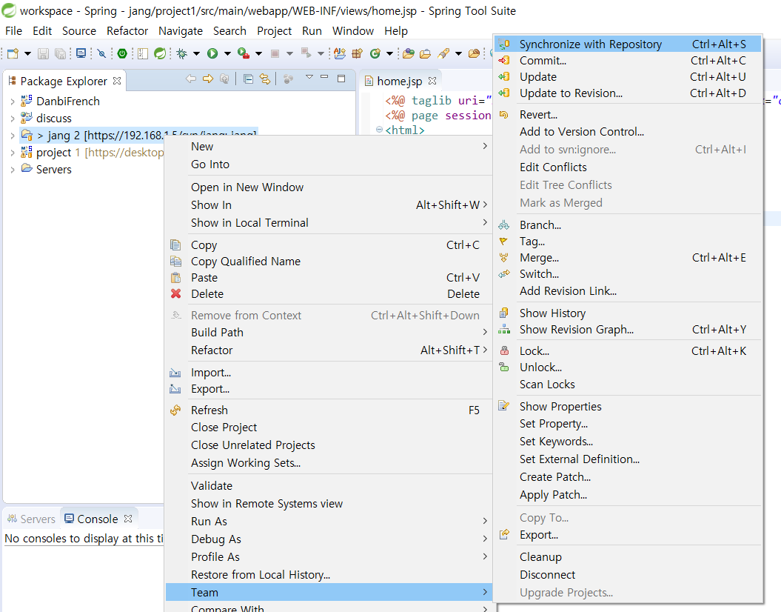Open the File menu

(x=13, y=31)
